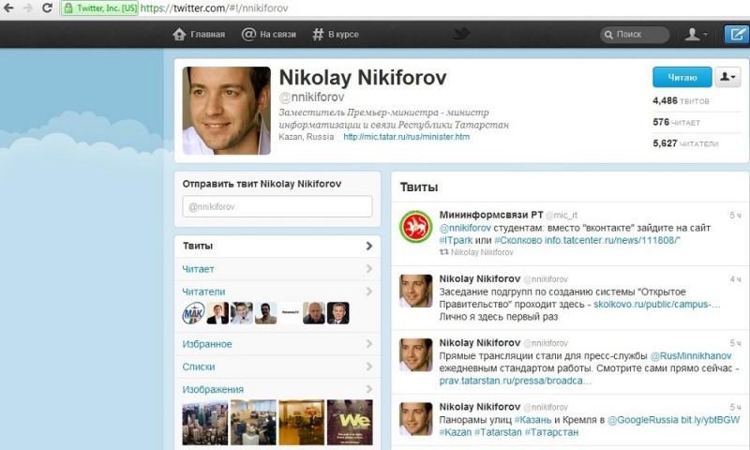The image size is (750, 450).
Task: Open prav.tatarstan.ru/pressa broadcast link
Action: point(516,381)
